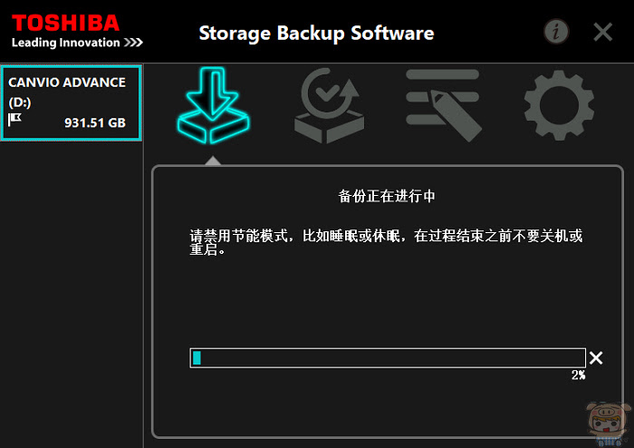Select the CANVIO ADVANCE (D:) drive tile

[x=72, y=102]
